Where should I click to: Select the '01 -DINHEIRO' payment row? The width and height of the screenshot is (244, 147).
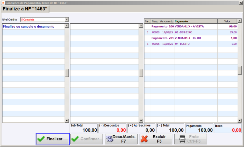191,32
